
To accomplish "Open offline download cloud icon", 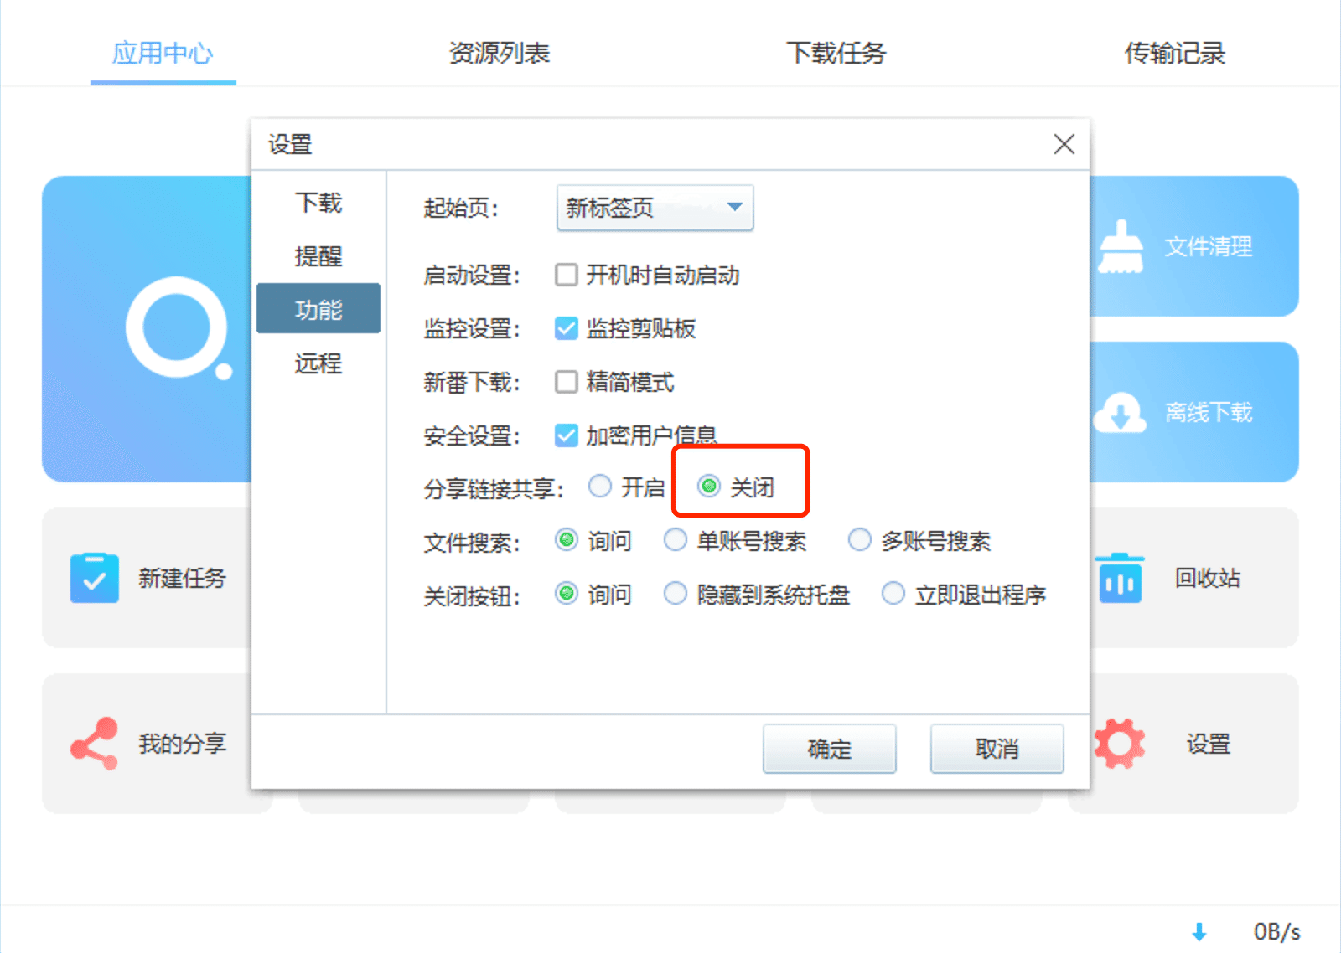I will click(1120, 413).
